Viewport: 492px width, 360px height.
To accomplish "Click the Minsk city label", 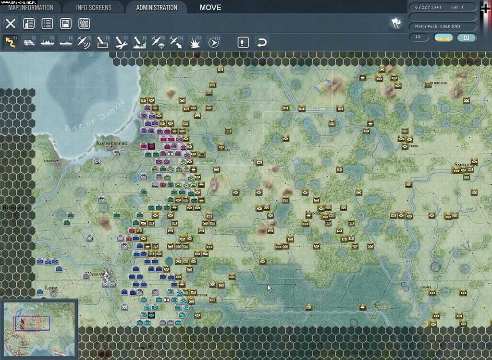I will [x=313, y=213].
